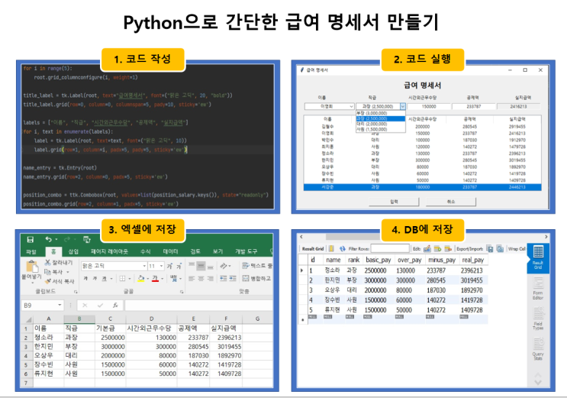This screenshot has width=567, height=398.
Task: Click the insert new row icon
Action: click(x=437, y=249)
